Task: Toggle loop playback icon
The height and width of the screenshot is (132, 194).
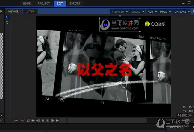Action: point(28,120)
